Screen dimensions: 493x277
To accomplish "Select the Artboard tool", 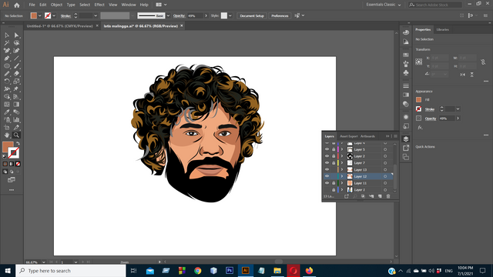I will [x=7, y=128].
